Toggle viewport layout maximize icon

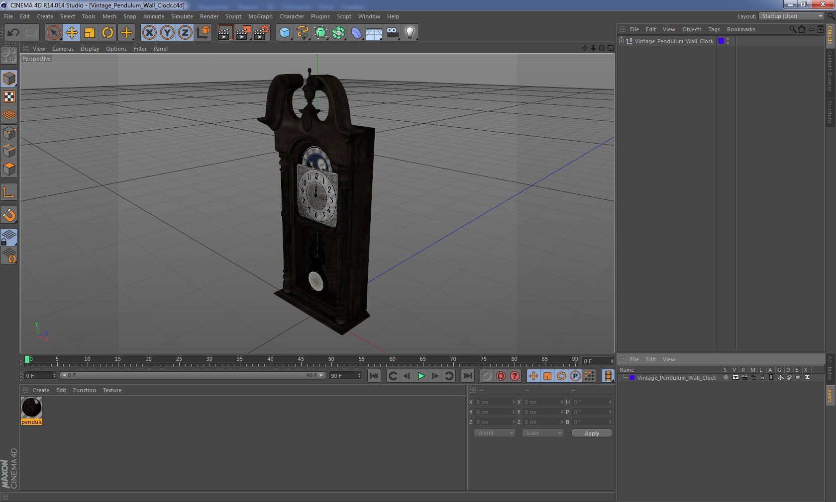point(611,48)
